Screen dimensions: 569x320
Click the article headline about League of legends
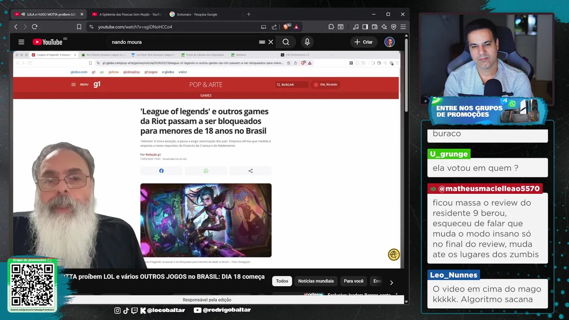(204, 121)
